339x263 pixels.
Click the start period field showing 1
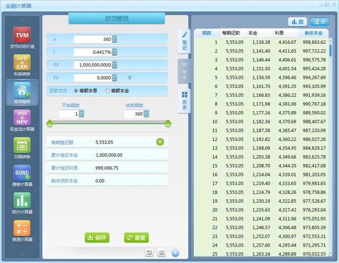(x=69, y=114)
